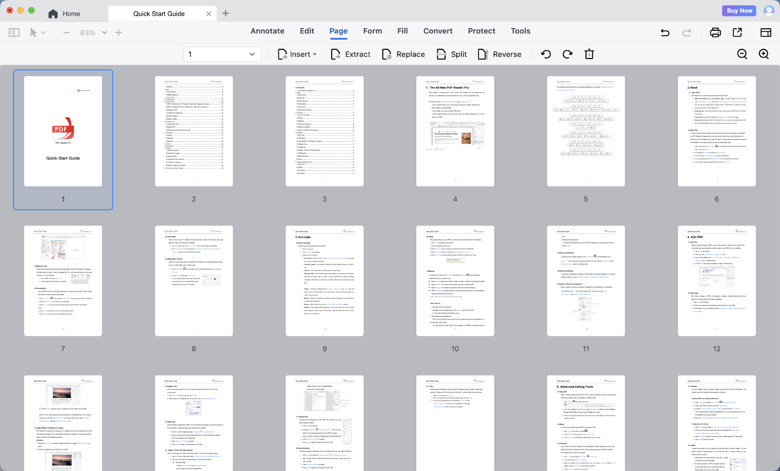Image resolution: width=780 pixels, height=471 pixels.
Task: Expand cursor tool selection dropdown
Action: (43, 33)
